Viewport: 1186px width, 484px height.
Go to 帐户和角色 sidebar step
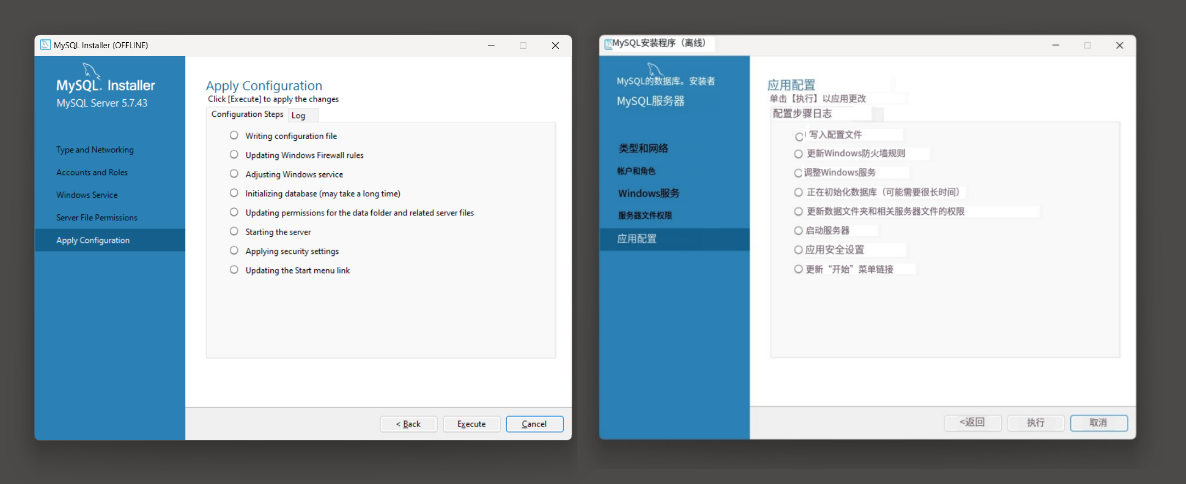pos(636,171)
